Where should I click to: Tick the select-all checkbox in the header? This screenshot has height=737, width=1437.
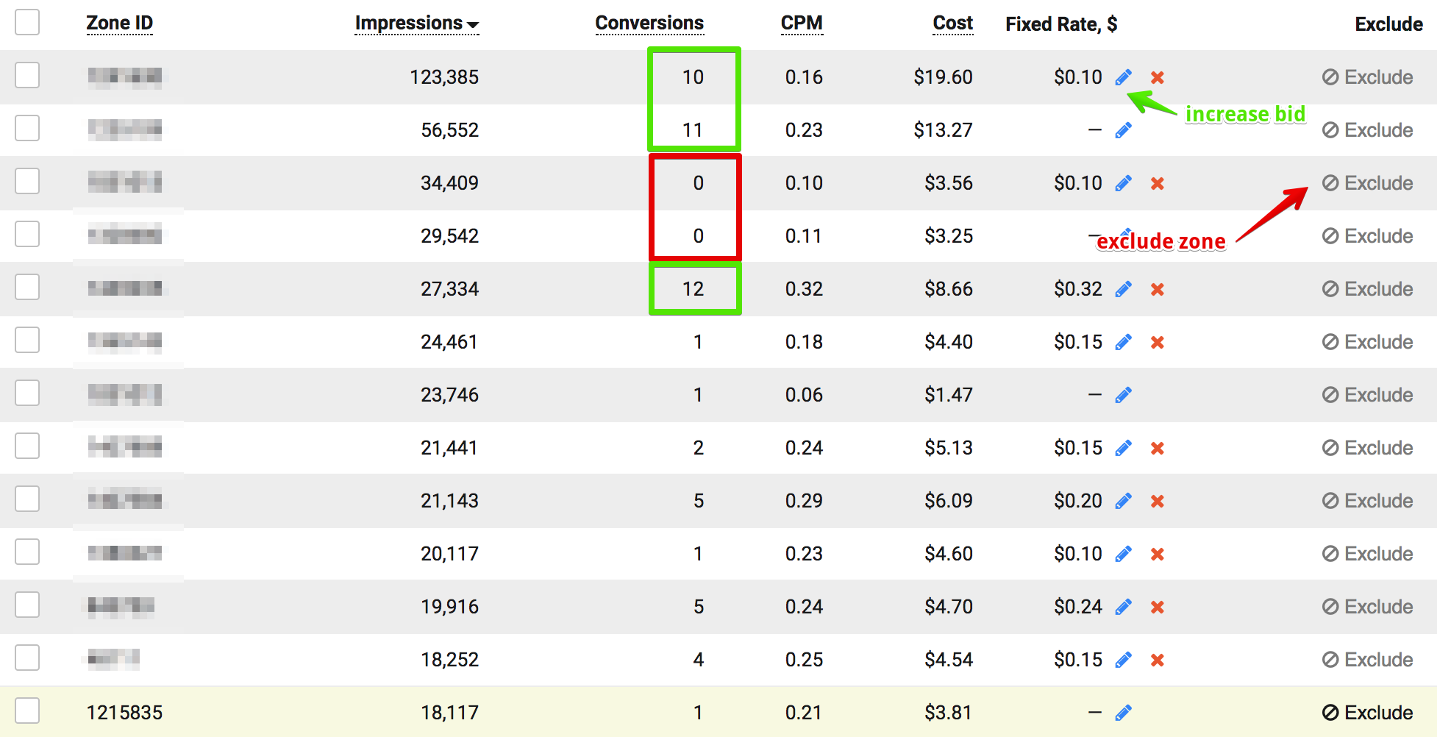pyautogui.click(x=27, y=22)
